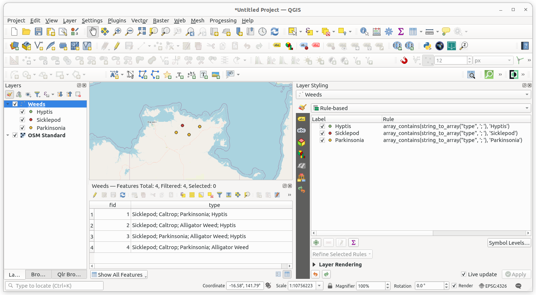Click the Refresh map icon
536x295 pixels.
(275, 32)
